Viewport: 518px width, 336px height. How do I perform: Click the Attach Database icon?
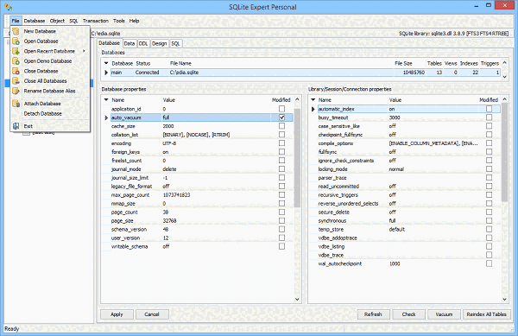point(16,104)
